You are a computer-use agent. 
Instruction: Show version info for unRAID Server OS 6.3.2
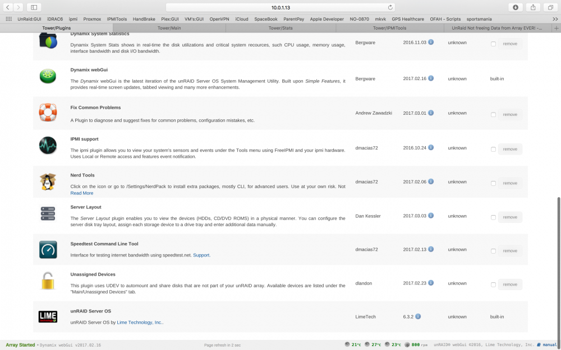418,316
